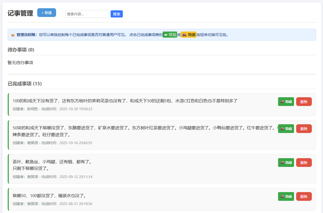Delete the 茶叶，鱿鱼丝 note
323x213 pixels.
pos(304,163)
